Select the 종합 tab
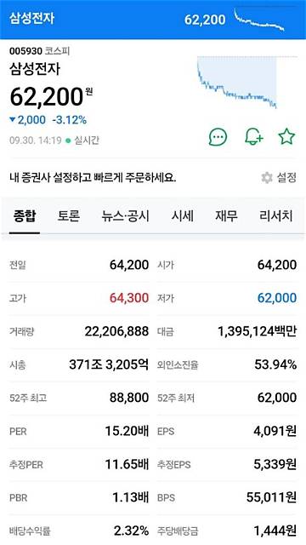Screen dimensions: 306x545 click(25, 216)
